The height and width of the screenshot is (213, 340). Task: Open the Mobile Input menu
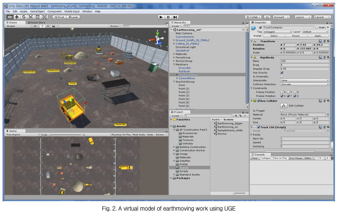[72, 11]
